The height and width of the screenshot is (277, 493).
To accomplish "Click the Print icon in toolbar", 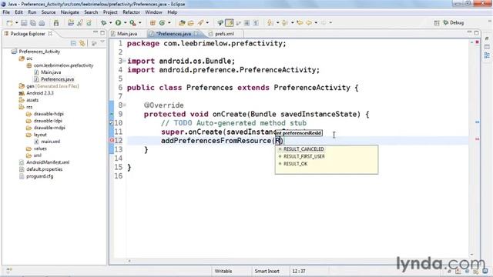I will click(x=42, y=23).
